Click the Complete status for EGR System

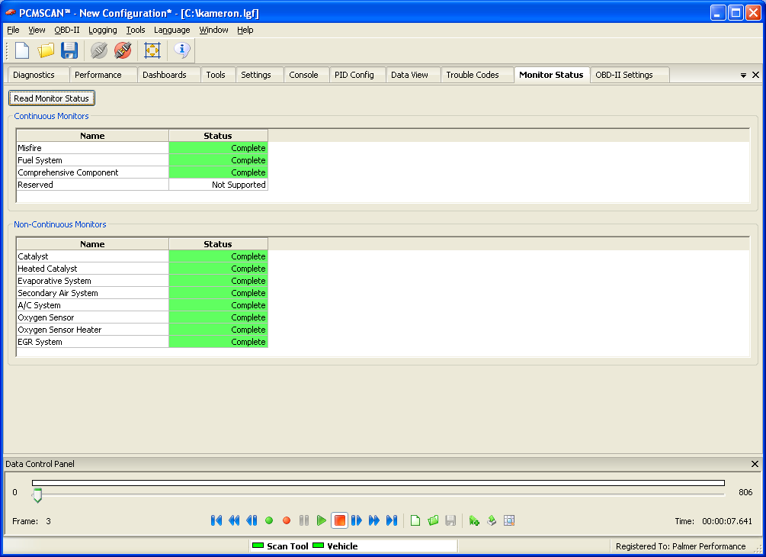(x=219, y=342)
